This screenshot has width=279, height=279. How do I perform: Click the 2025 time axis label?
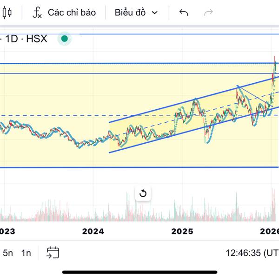coord(182,231)
